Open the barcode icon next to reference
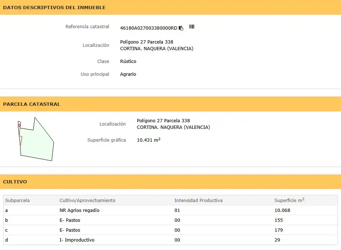341x250 pixels. coord(192,27)
